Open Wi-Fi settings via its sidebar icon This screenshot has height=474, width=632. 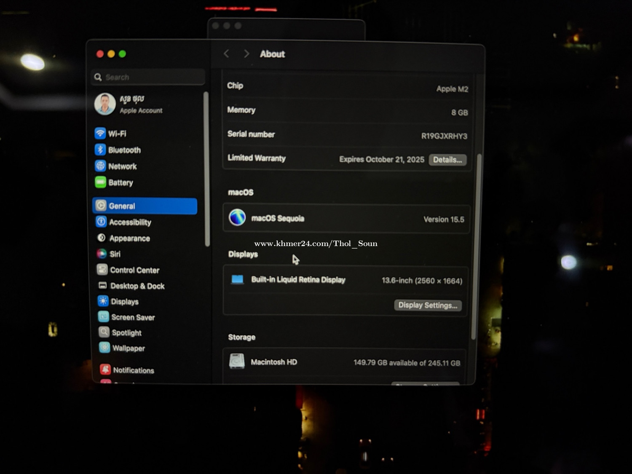coord(100,133)
